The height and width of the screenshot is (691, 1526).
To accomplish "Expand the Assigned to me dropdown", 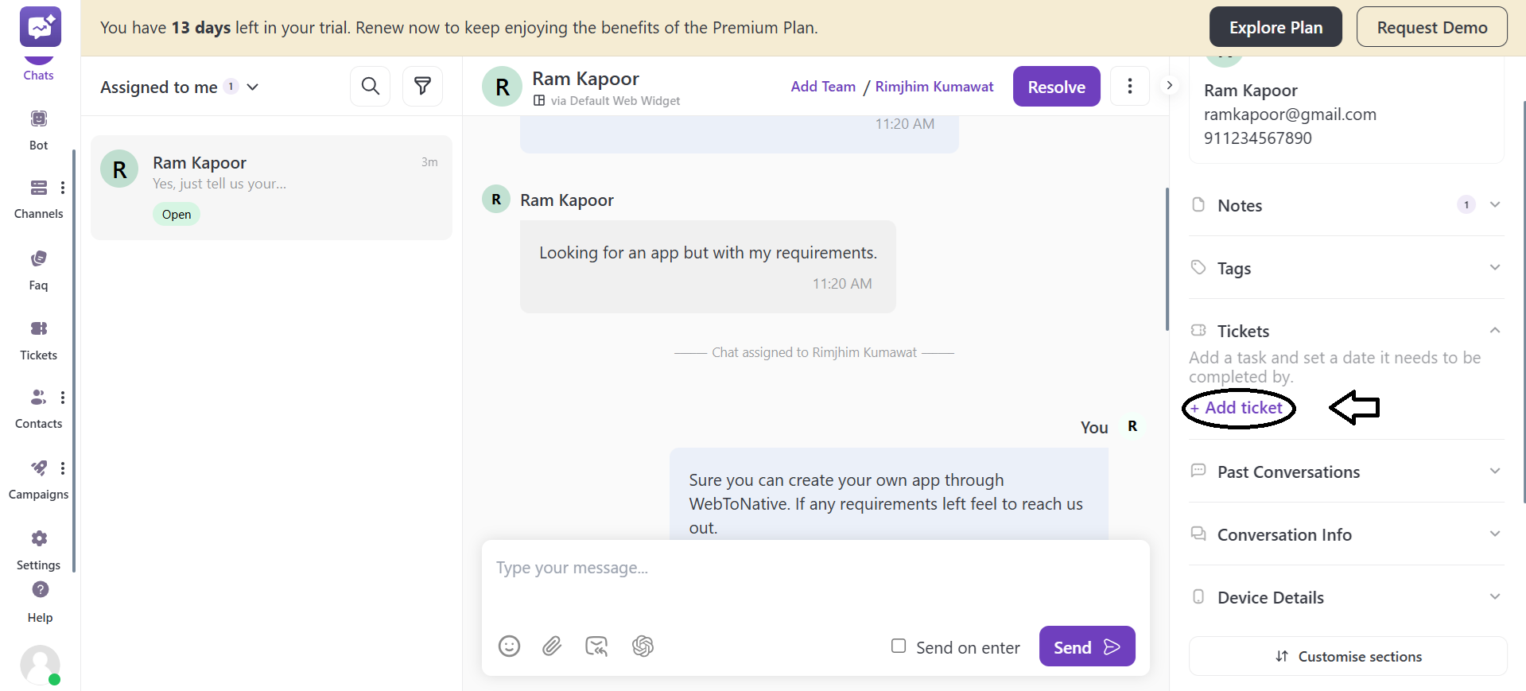I will pyautogui.click(x=253, y=87).
